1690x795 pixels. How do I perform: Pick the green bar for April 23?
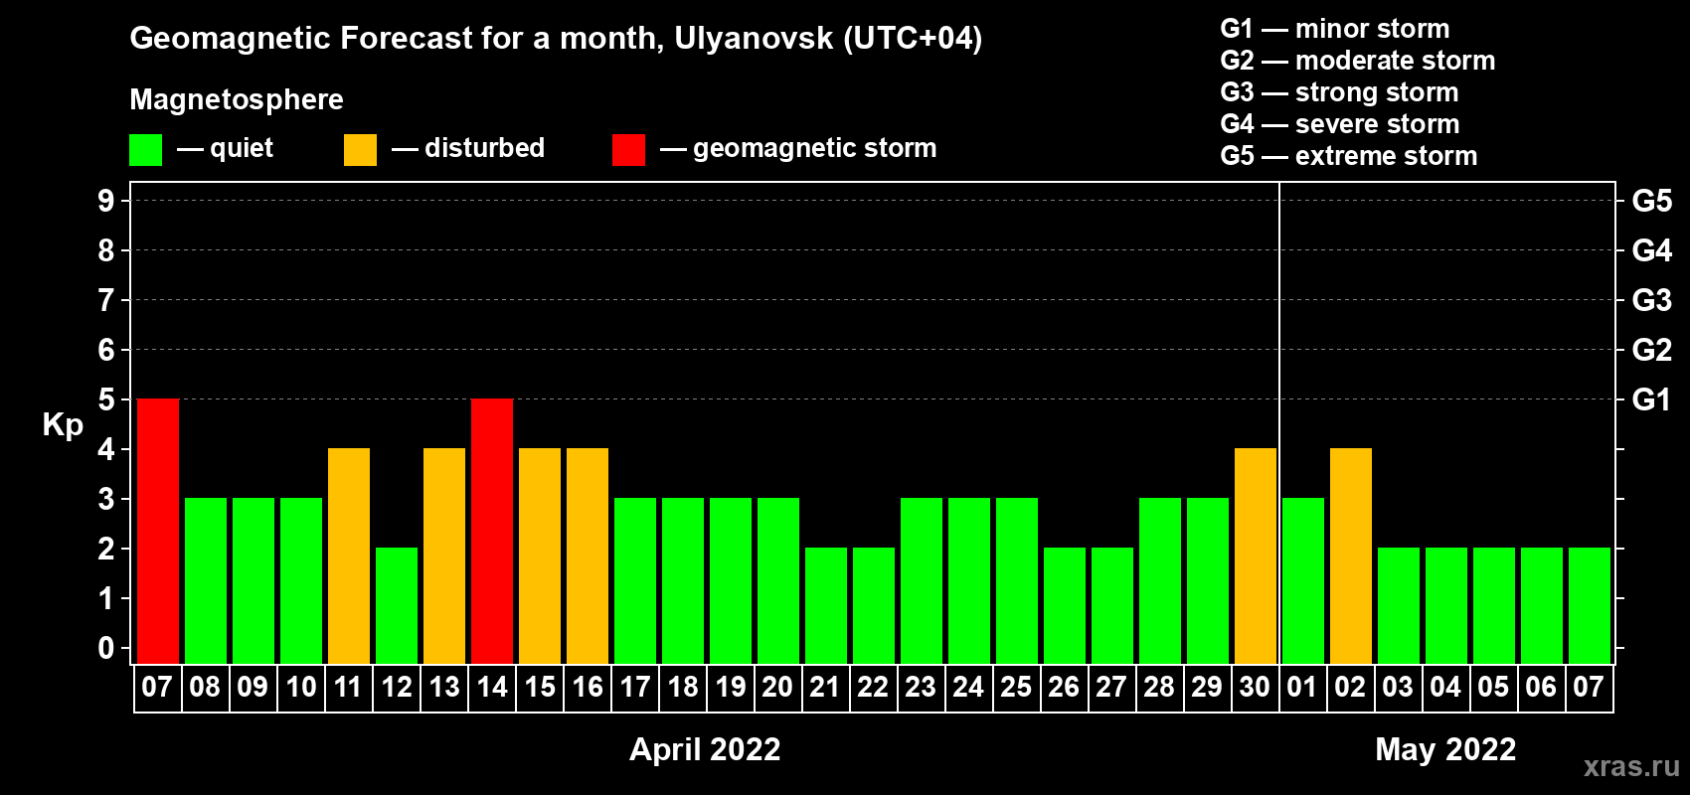coord(922,581)
